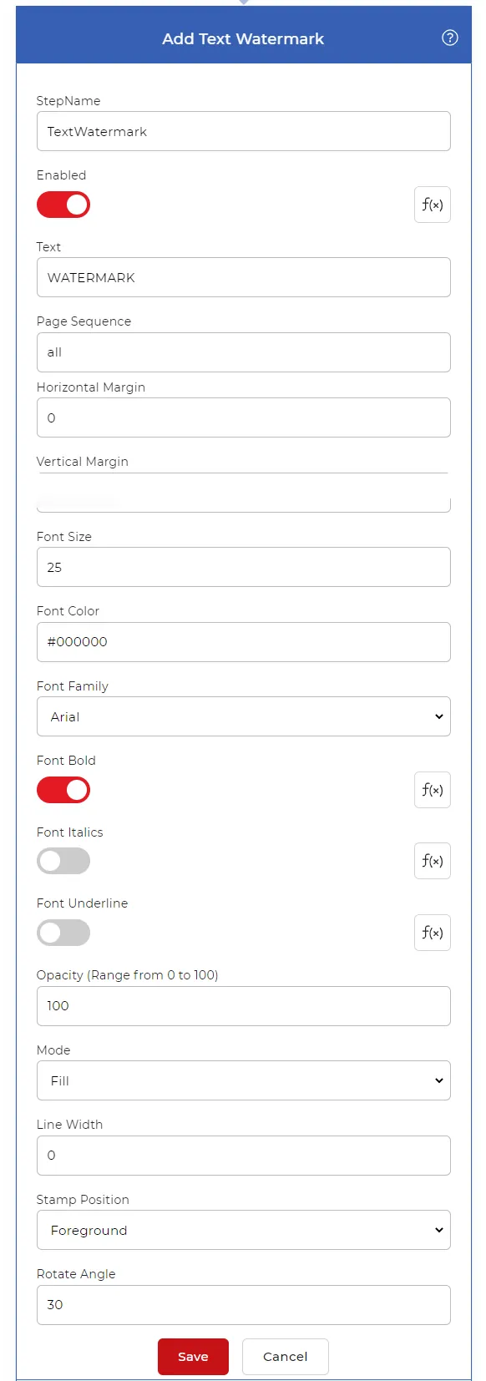Enable the Font Italics toggle
The image size is (486, 1381).
pyautogui.click(x=63, y=861)
